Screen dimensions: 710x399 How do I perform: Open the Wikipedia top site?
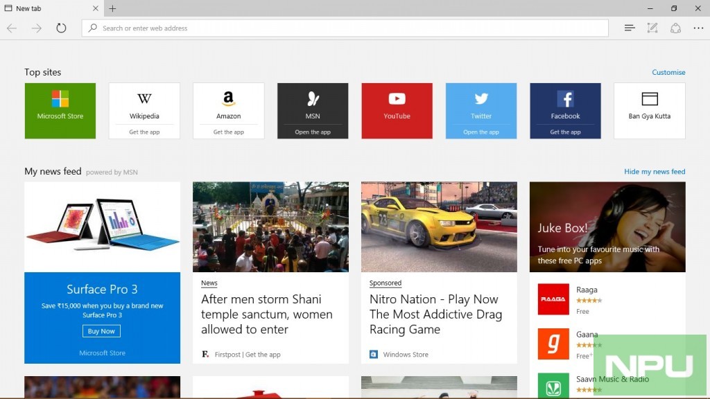(144, 104)
